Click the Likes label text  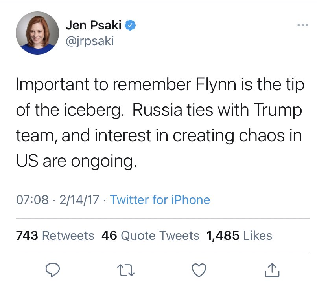[x=258, y=235]
